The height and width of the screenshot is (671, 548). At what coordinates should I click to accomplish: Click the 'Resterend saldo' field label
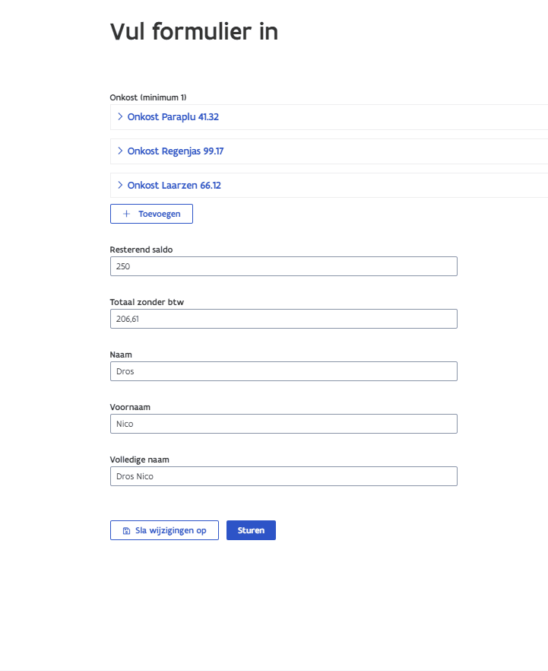pos(141,250)
